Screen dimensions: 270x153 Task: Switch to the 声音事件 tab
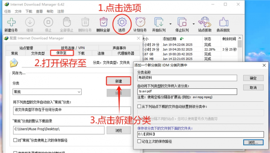119,48
